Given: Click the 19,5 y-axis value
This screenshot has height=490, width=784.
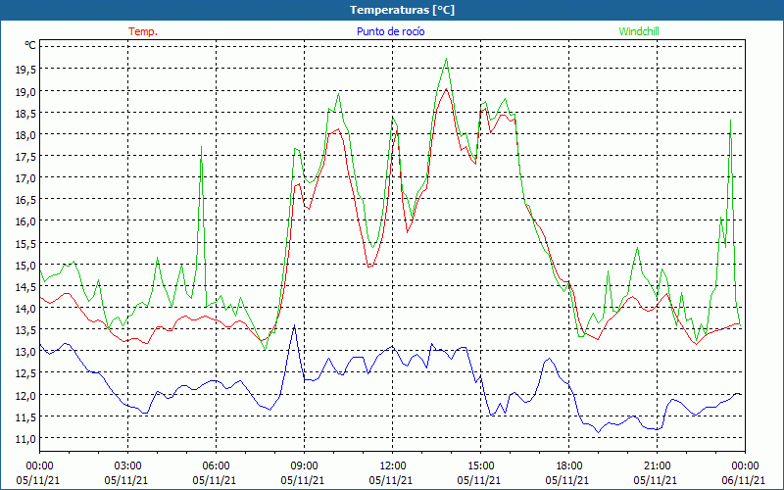Looking at the screenshot, I should click(26, 70).
